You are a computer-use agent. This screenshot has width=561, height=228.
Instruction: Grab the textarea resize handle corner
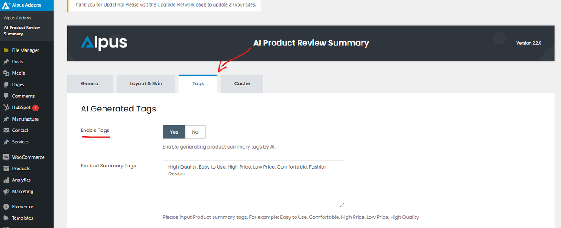tap(341, 204)
